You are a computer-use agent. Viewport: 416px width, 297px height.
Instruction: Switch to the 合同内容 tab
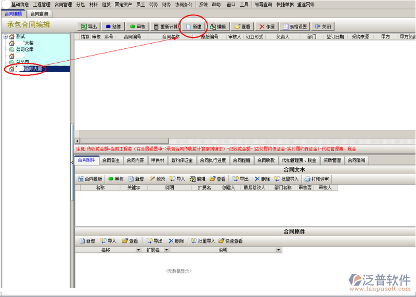click(x=135, y=160)
